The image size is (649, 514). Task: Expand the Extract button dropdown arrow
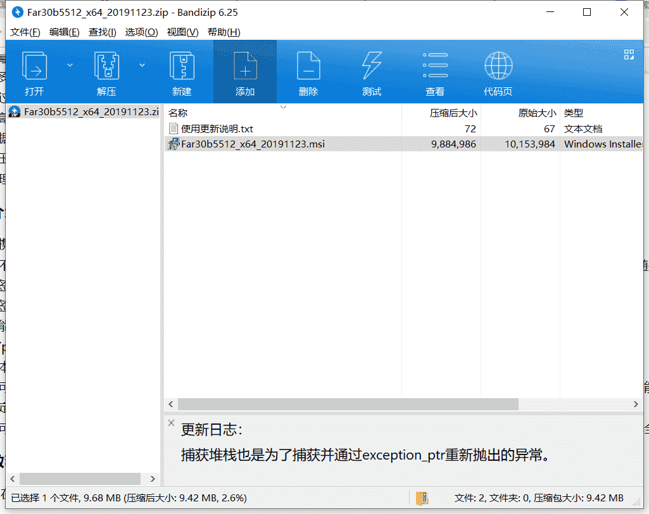click(x=142, y=65)
